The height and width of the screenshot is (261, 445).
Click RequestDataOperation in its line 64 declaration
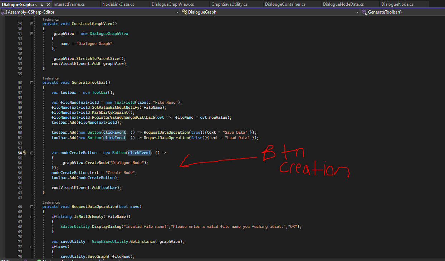coord(94,206)
